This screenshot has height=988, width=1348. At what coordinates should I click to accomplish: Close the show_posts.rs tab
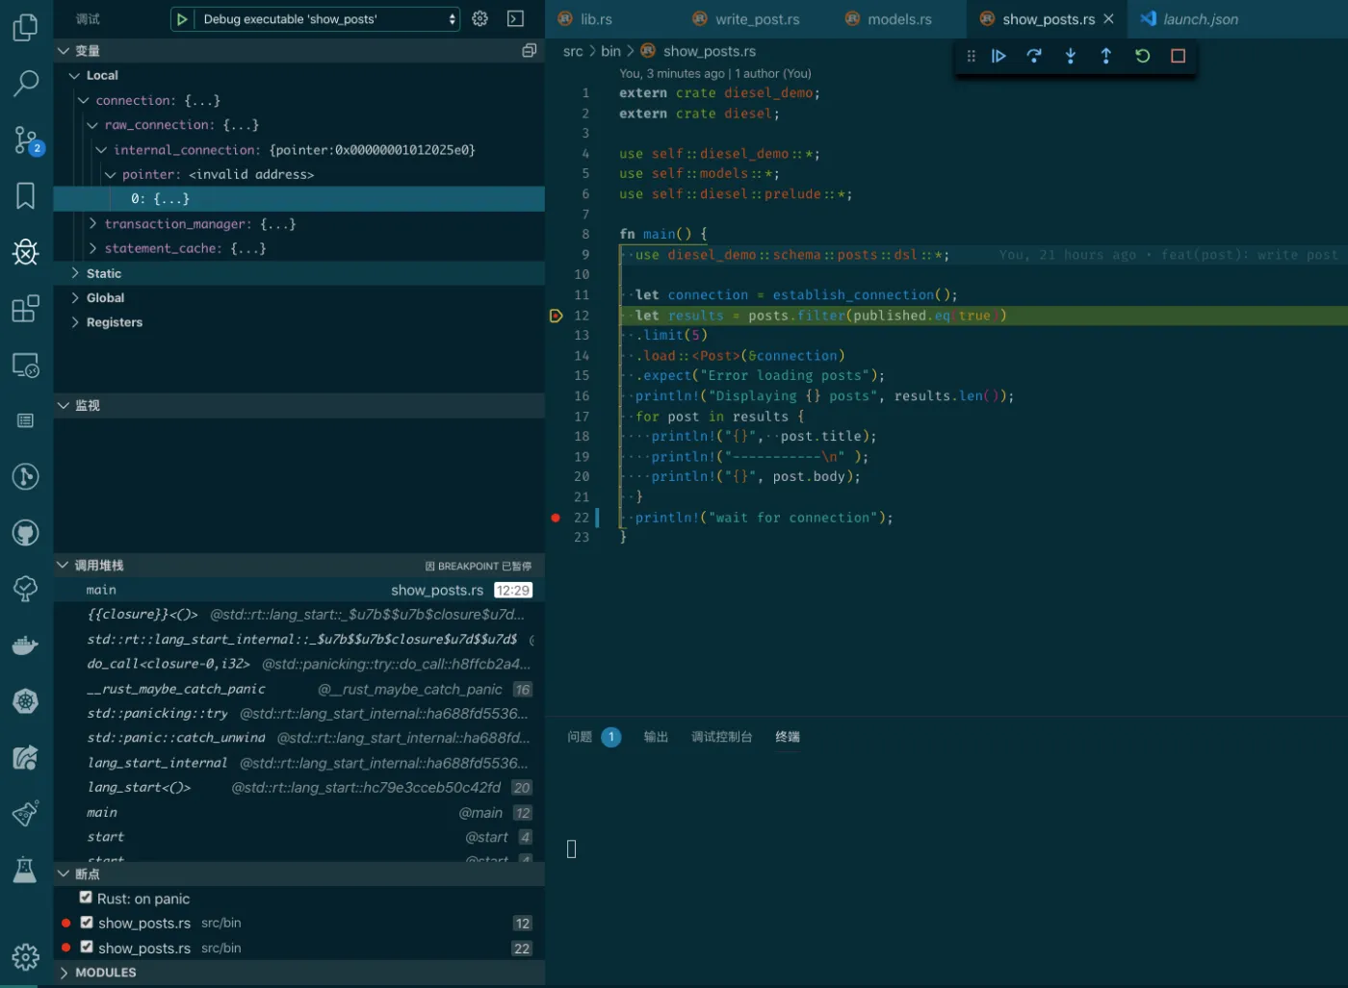[1108, 19]
